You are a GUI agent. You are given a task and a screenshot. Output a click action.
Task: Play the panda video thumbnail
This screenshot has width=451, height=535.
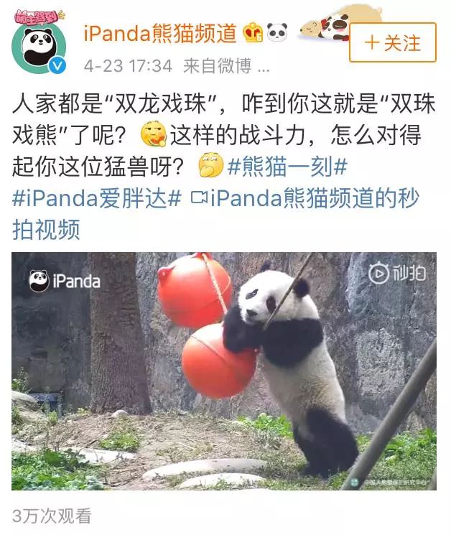pos(224,371)
